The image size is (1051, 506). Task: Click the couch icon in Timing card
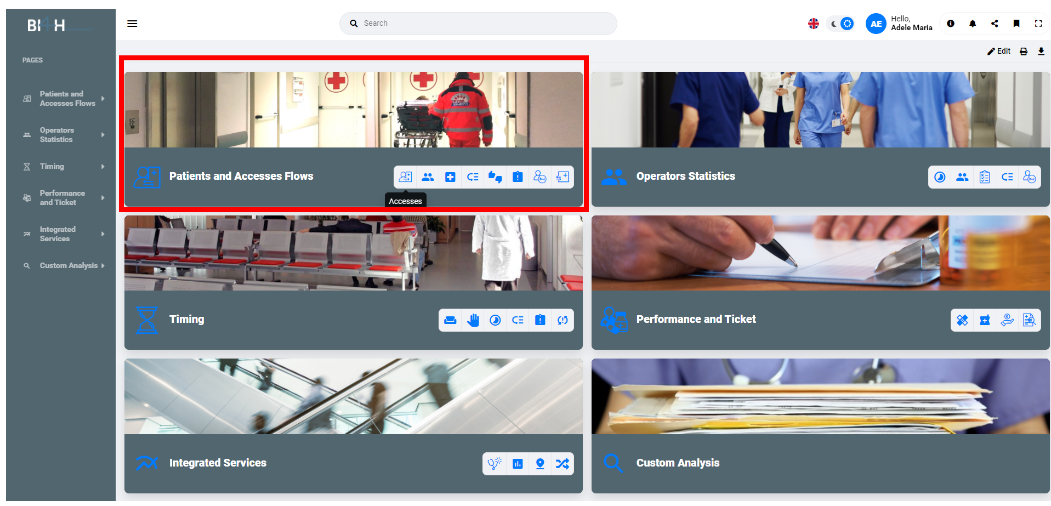[x=450, y=320]
